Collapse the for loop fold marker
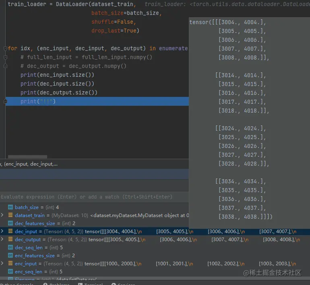310x285 pixels. (x=5, y=48)
